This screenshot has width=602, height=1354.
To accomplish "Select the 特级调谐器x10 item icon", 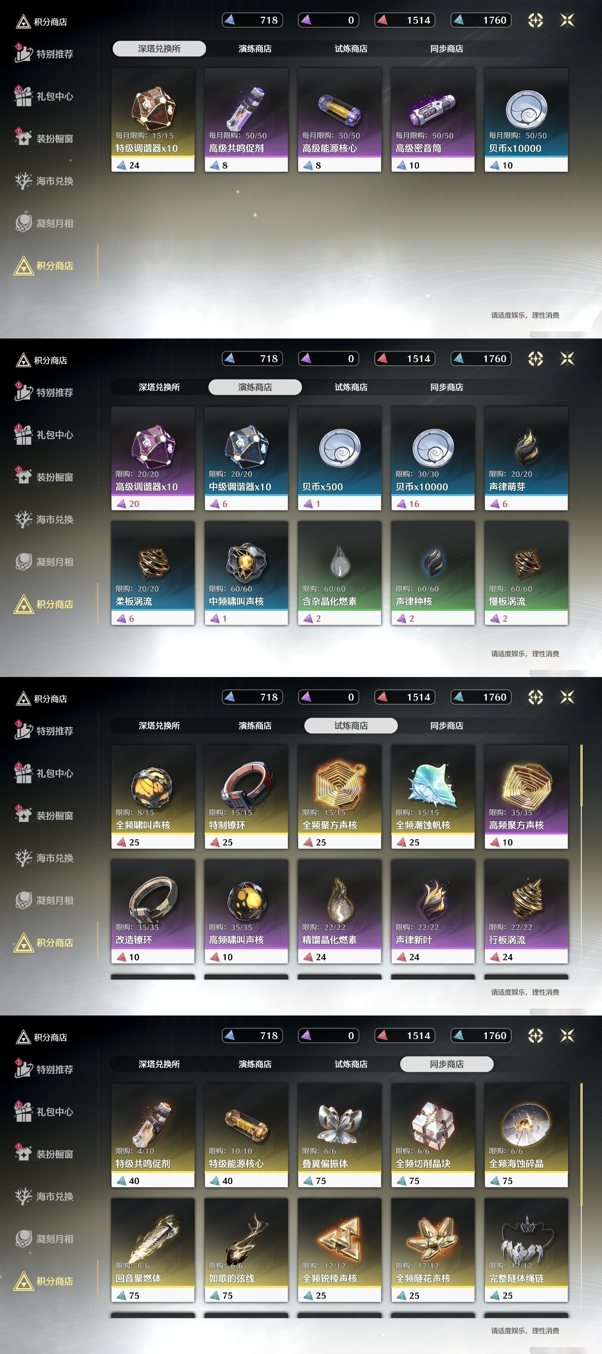I will pos(153,109).
